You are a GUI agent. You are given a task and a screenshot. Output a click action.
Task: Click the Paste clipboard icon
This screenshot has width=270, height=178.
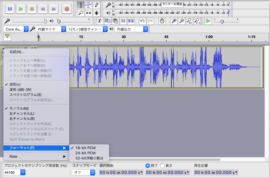pos(115,21)
